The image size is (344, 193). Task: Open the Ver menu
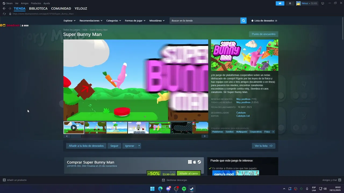(17, 3)
